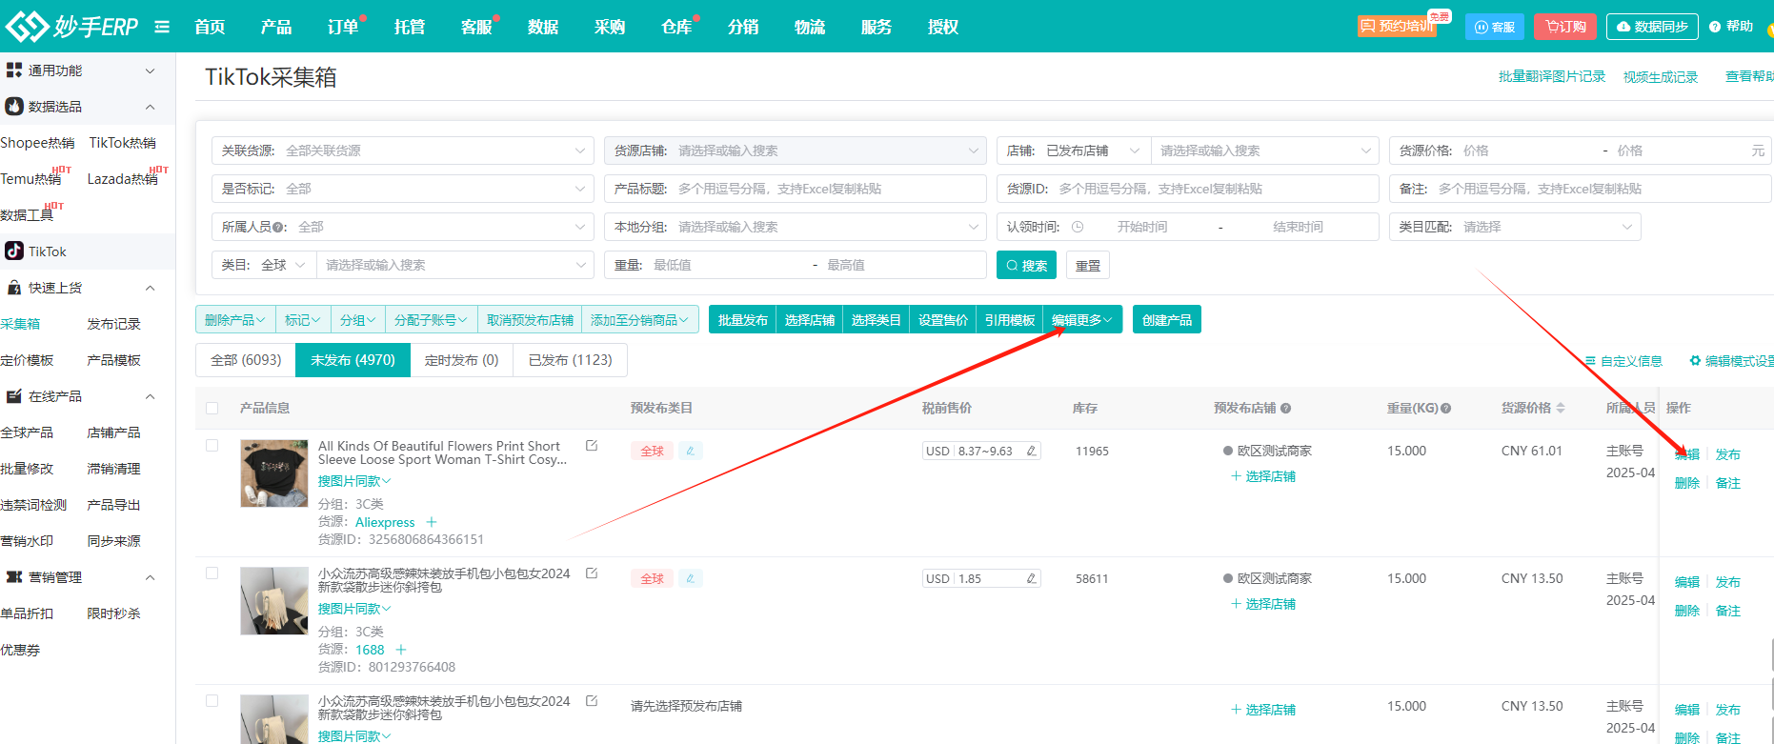Tick the checkbox for the 1688 handbag row
The height and width of the screenshot is (744, 1774).
click(212, 573)
